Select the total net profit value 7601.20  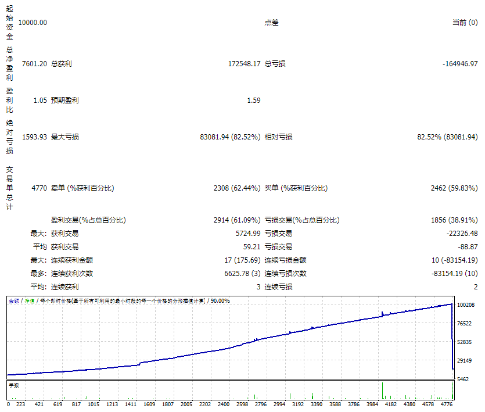coord(34,64)
